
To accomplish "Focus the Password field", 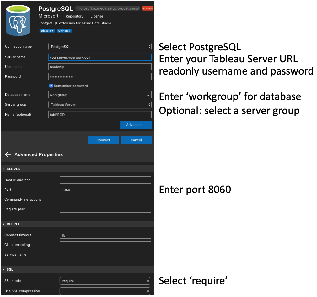I will [100, 77].
